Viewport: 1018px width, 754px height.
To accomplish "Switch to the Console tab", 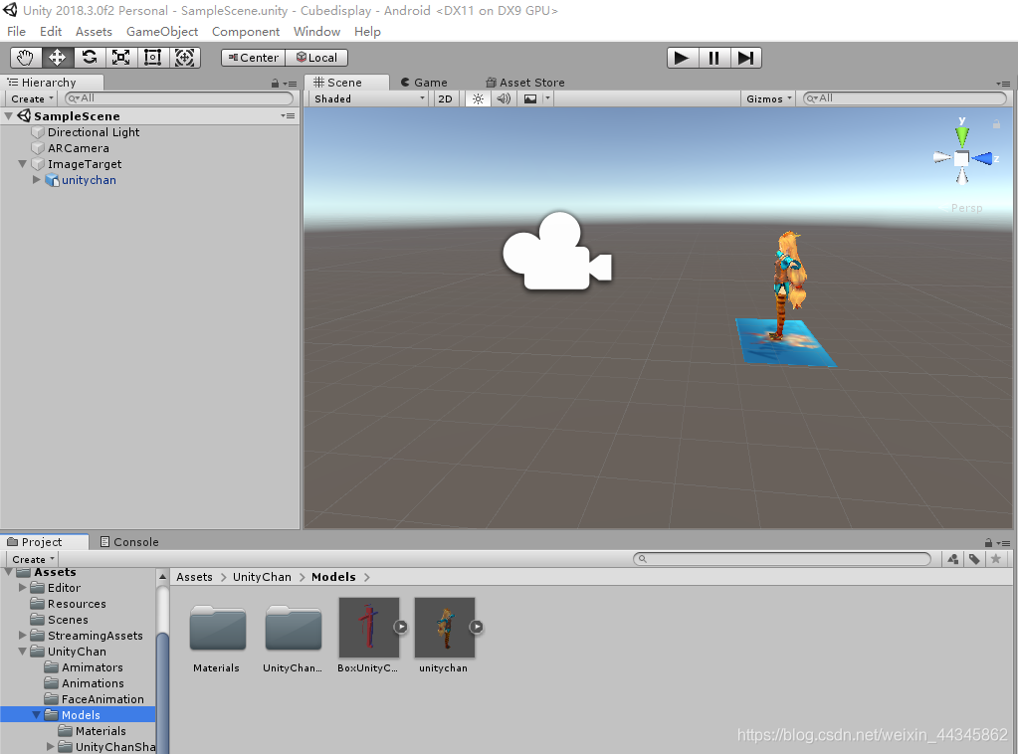I will coord(129,542).
